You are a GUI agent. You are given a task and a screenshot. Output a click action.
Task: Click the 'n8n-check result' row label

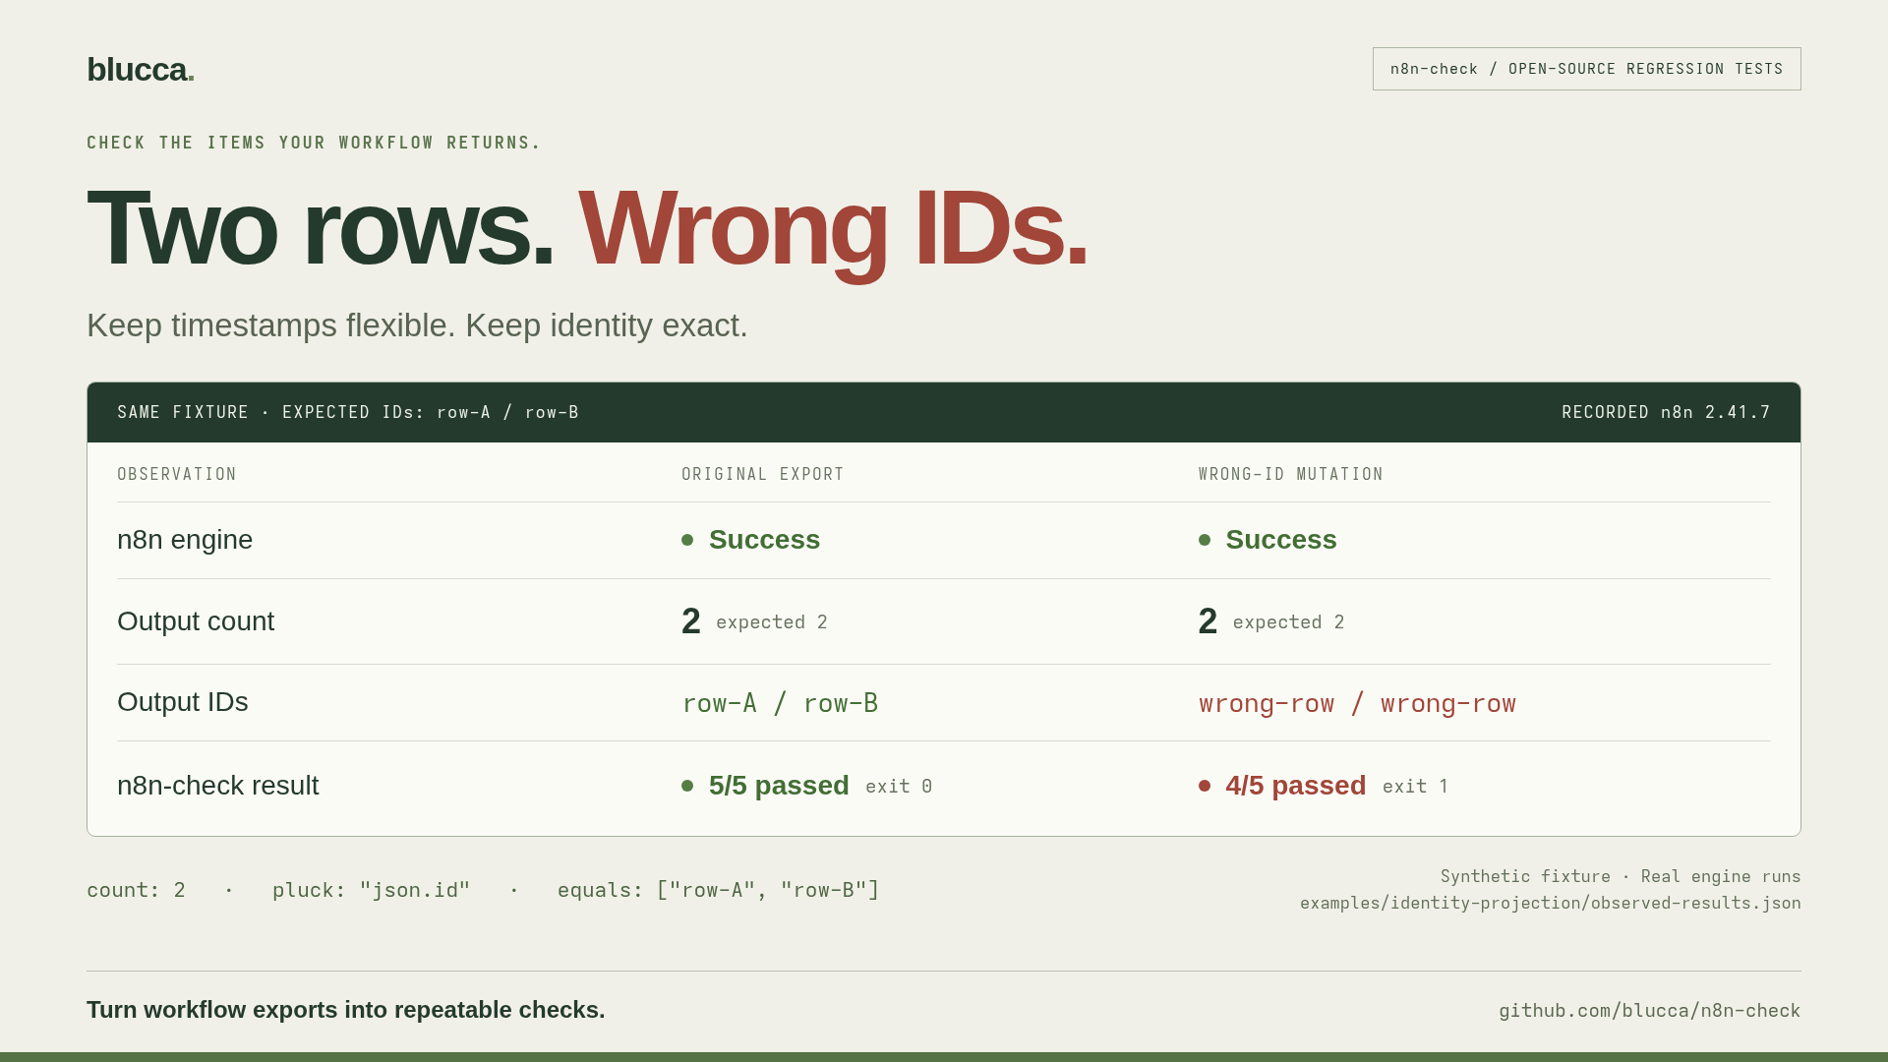[x=218, y=786]
